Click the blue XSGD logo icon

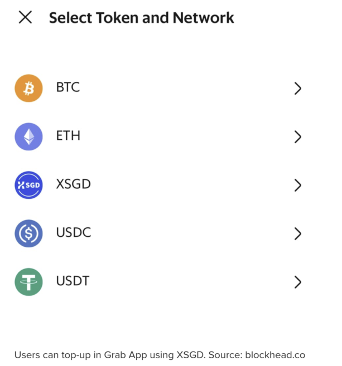(28, 185)
